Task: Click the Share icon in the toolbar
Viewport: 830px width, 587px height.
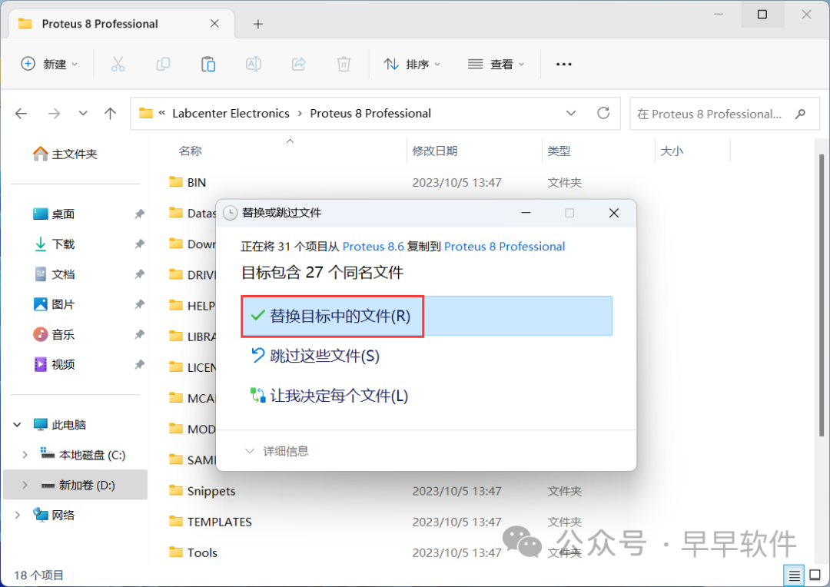Action: pos(298,64)
